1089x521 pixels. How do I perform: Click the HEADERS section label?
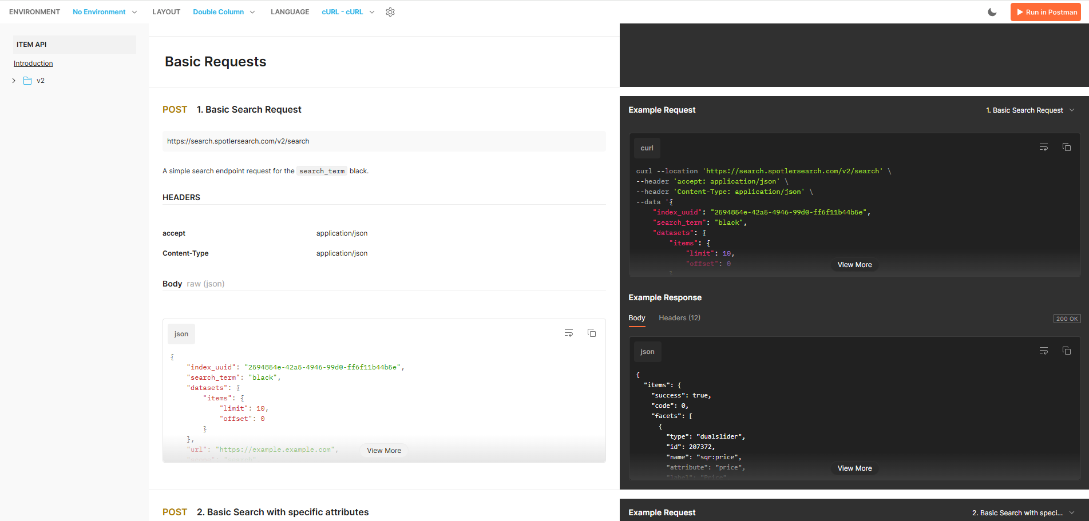point(181,197)
